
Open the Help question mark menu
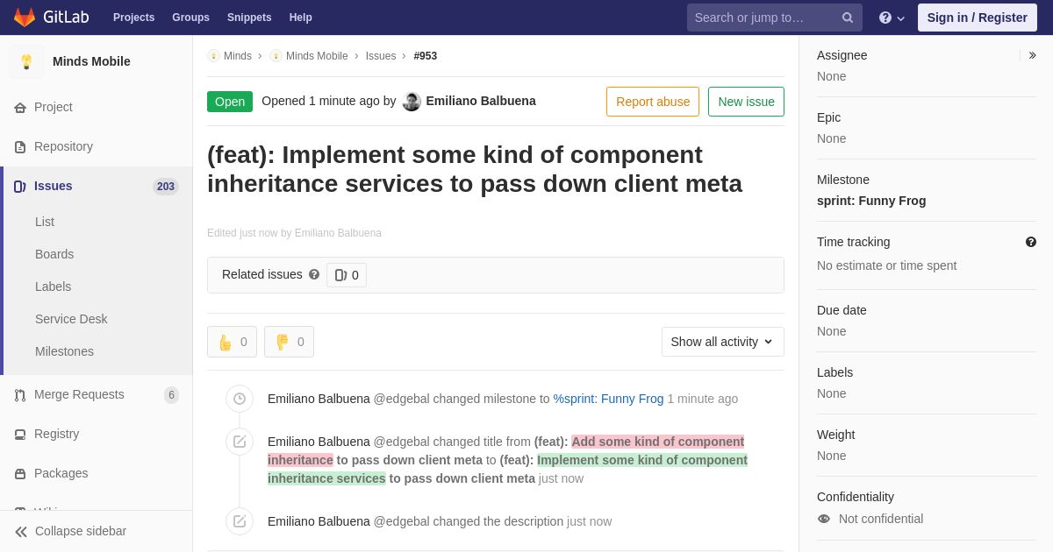point(892,18)
